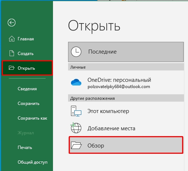Click the blank page icon beside Создать
Screen dimensions: 188x171
click(x=12, y=53)
